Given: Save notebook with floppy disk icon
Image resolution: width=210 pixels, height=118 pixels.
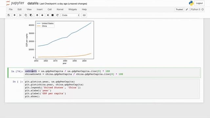Looking at the screenshot, I should coord(9,15).
